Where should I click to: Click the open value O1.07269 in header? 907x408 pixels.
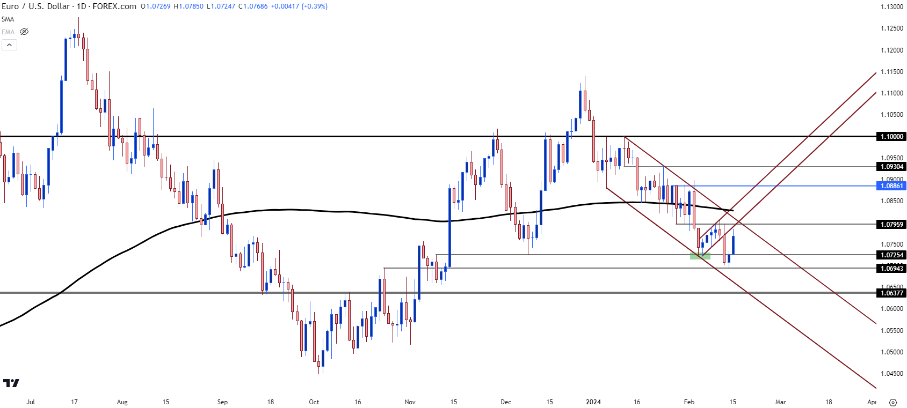coord(156,6)
